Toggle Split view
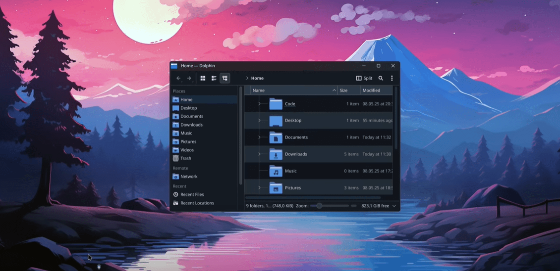The width and height of the screenshot is (560, 271). click(x=364, y=78)
